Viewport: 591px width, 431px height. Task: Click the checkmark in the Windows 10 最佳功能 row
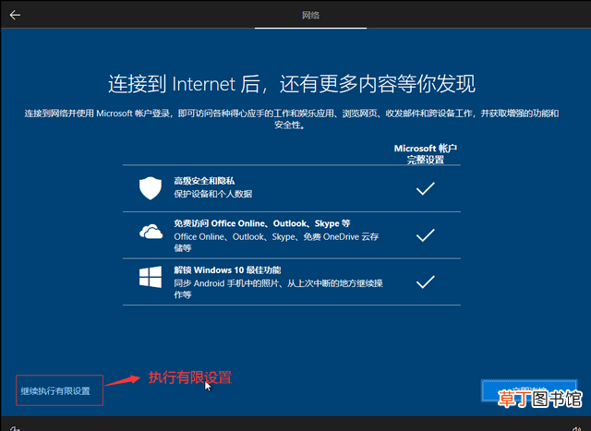point(425,281)
